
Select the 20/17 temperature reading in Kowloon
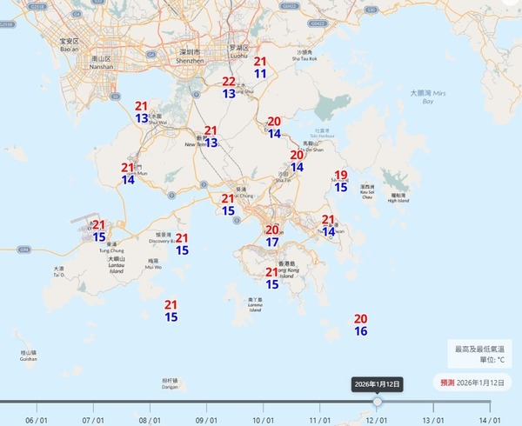(x=272, y=236)
